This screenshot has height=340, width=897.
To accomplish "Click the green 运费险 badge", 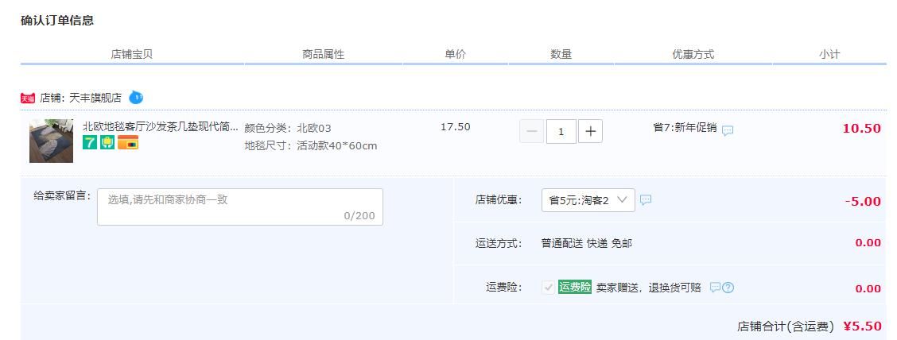I will [575, 288].
